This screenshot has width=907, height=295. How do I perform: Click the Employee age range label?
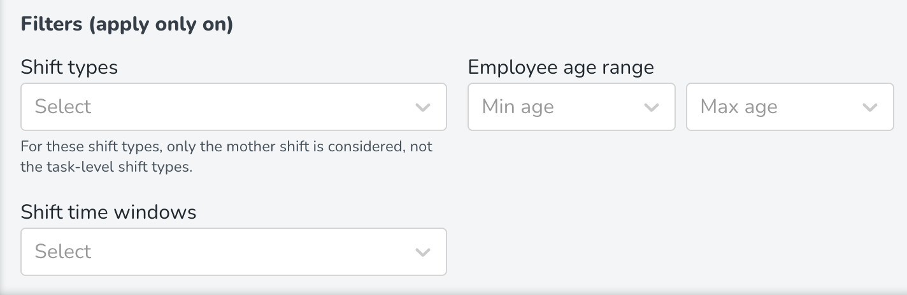561,67
